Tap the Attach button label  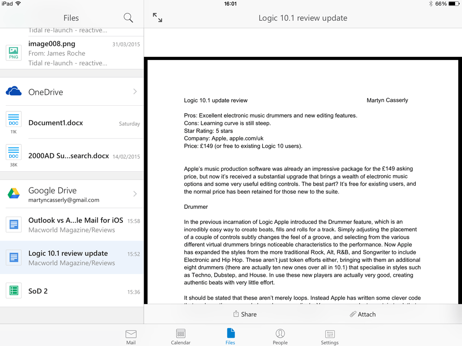click(366, 315)
